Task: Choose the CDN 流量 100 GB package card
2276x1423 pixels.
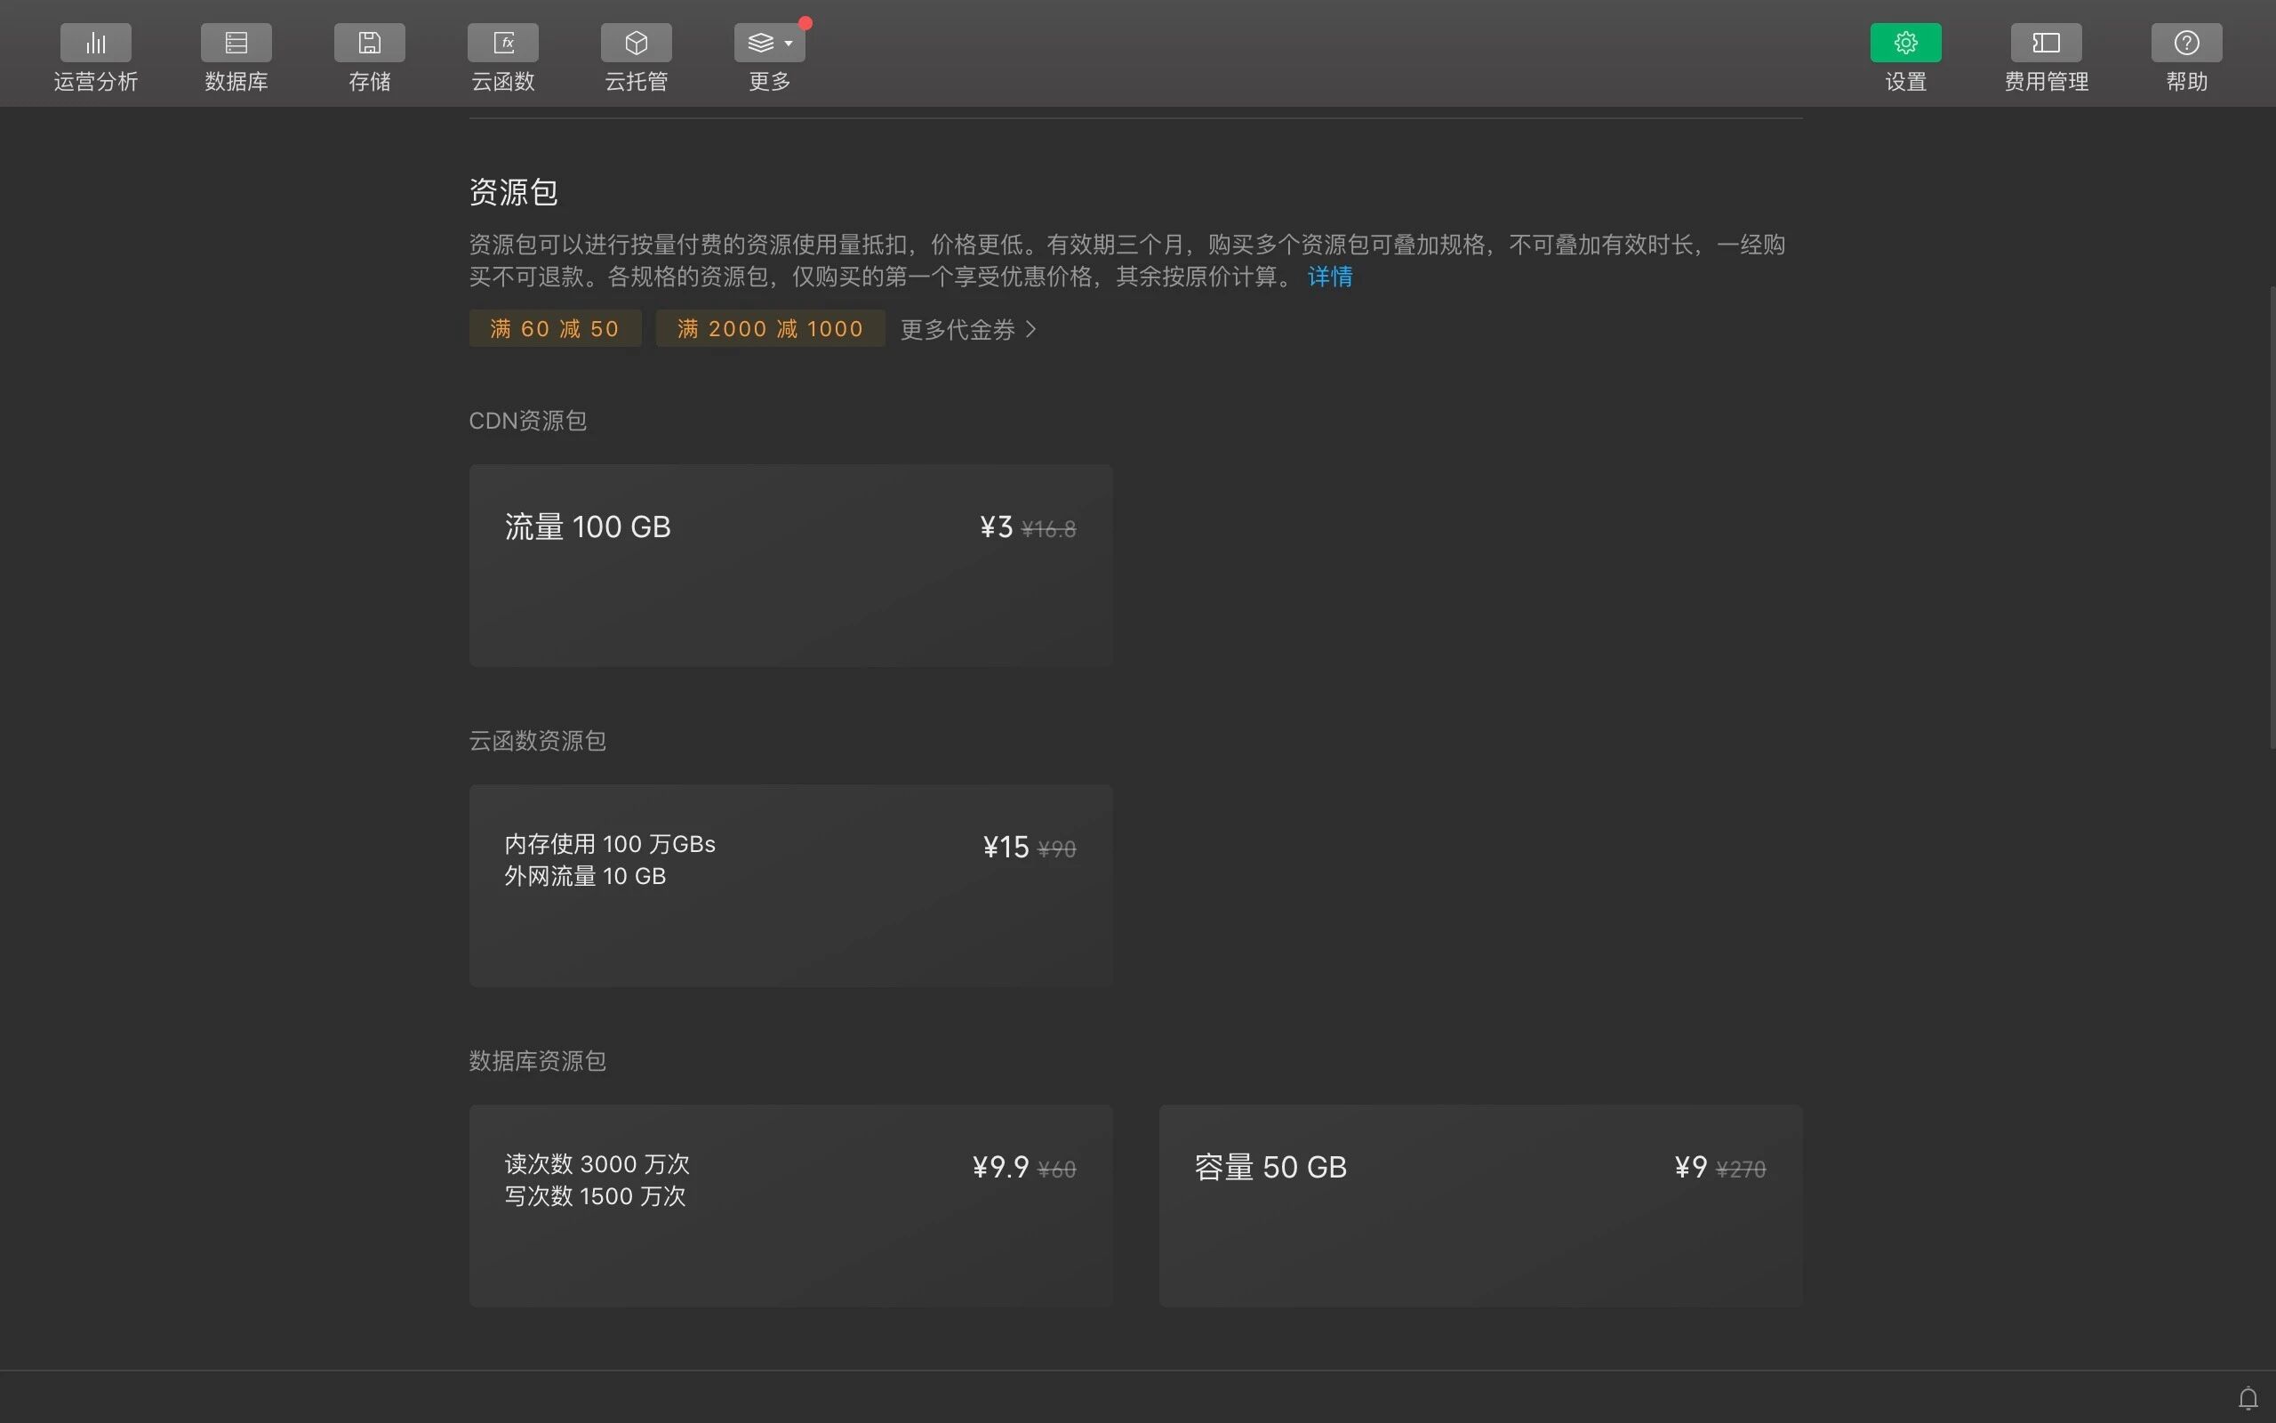Action: point(790,566)
